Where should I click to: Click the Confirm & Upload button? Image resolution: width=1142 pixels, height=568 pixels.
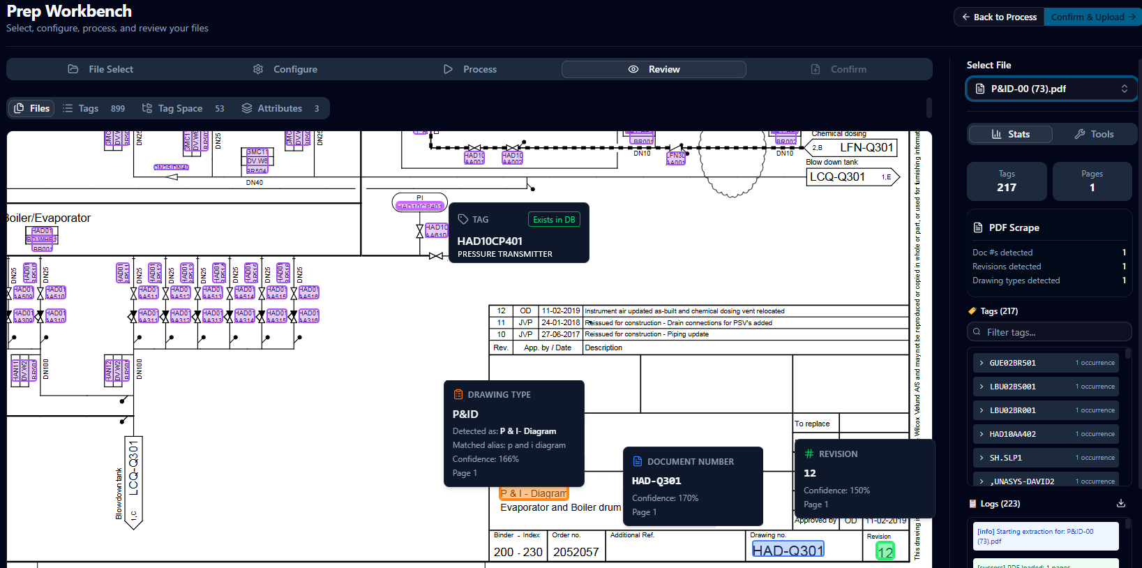pyautogui.click(x=1092, y=17)
